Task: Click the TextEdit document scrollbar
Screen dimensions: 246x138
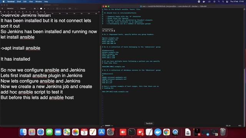Action: pyautogui.click(x=100, y=67)
